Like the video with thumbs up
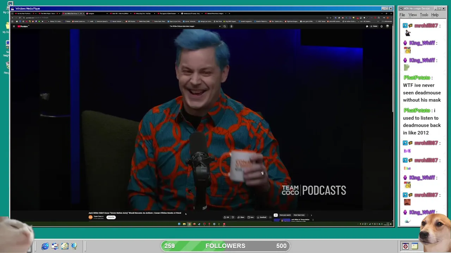The height and width of the screenshot is (253, 451). [x=226, y=217]
